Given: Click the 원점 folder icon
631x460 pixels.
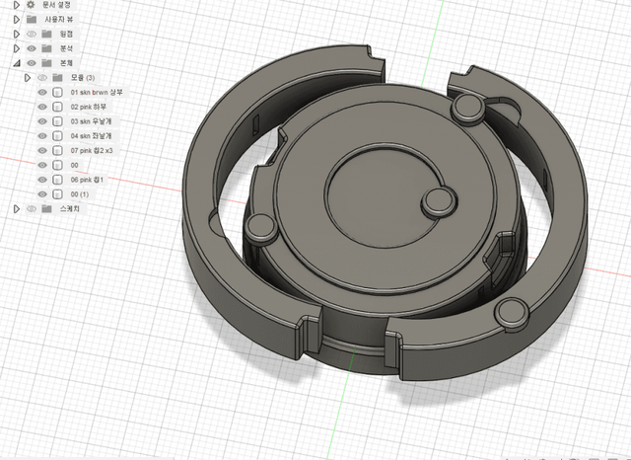Looking at the screenshot, I should 46,34.
